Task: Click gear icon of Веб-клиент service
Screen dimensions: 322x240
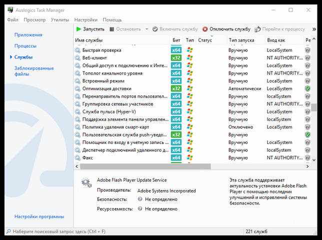Action: click(x=77, y=58)
